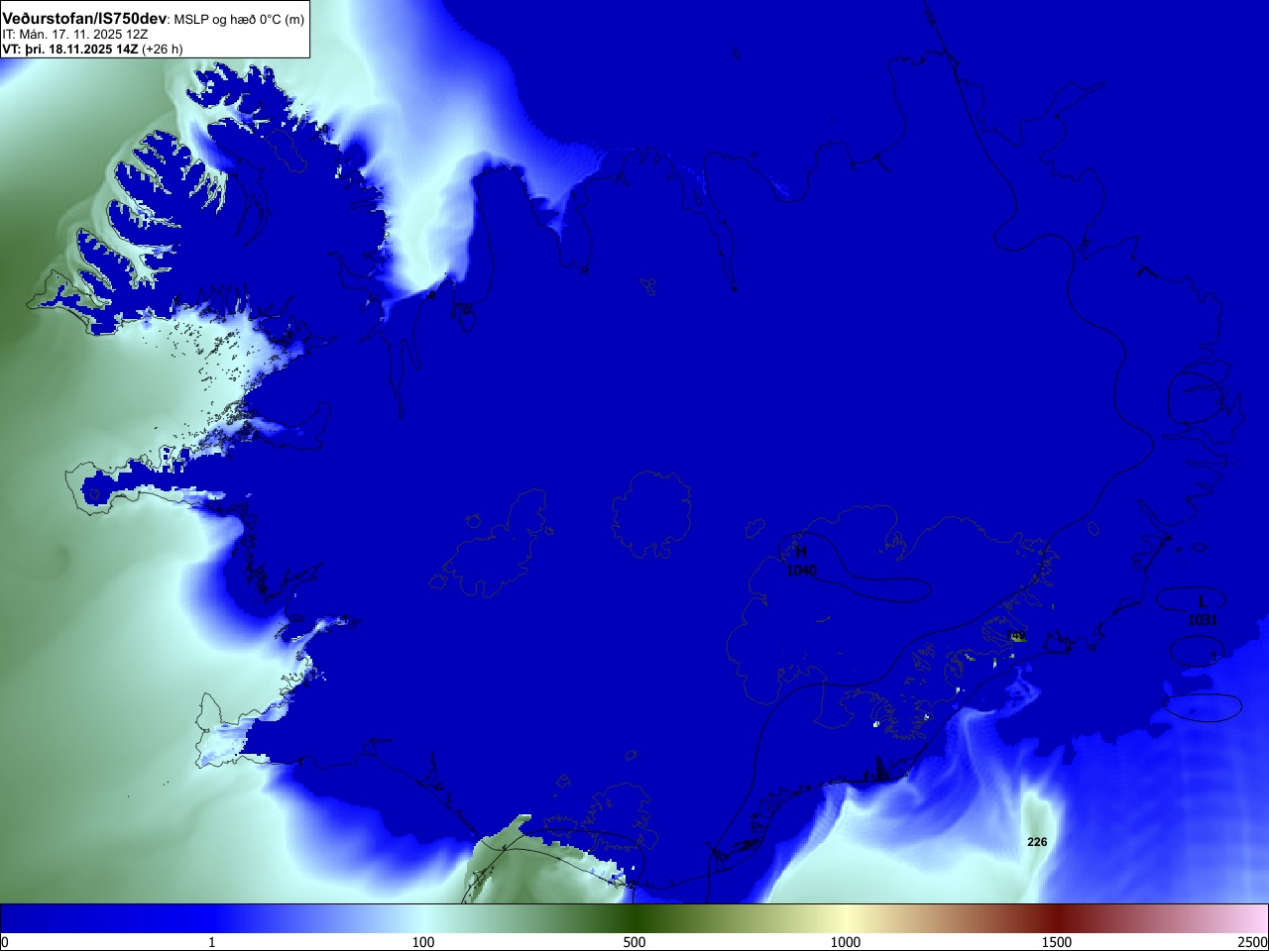Click the 'Veðurstofan/IS750dev' map title text

[x=84, y=19]
